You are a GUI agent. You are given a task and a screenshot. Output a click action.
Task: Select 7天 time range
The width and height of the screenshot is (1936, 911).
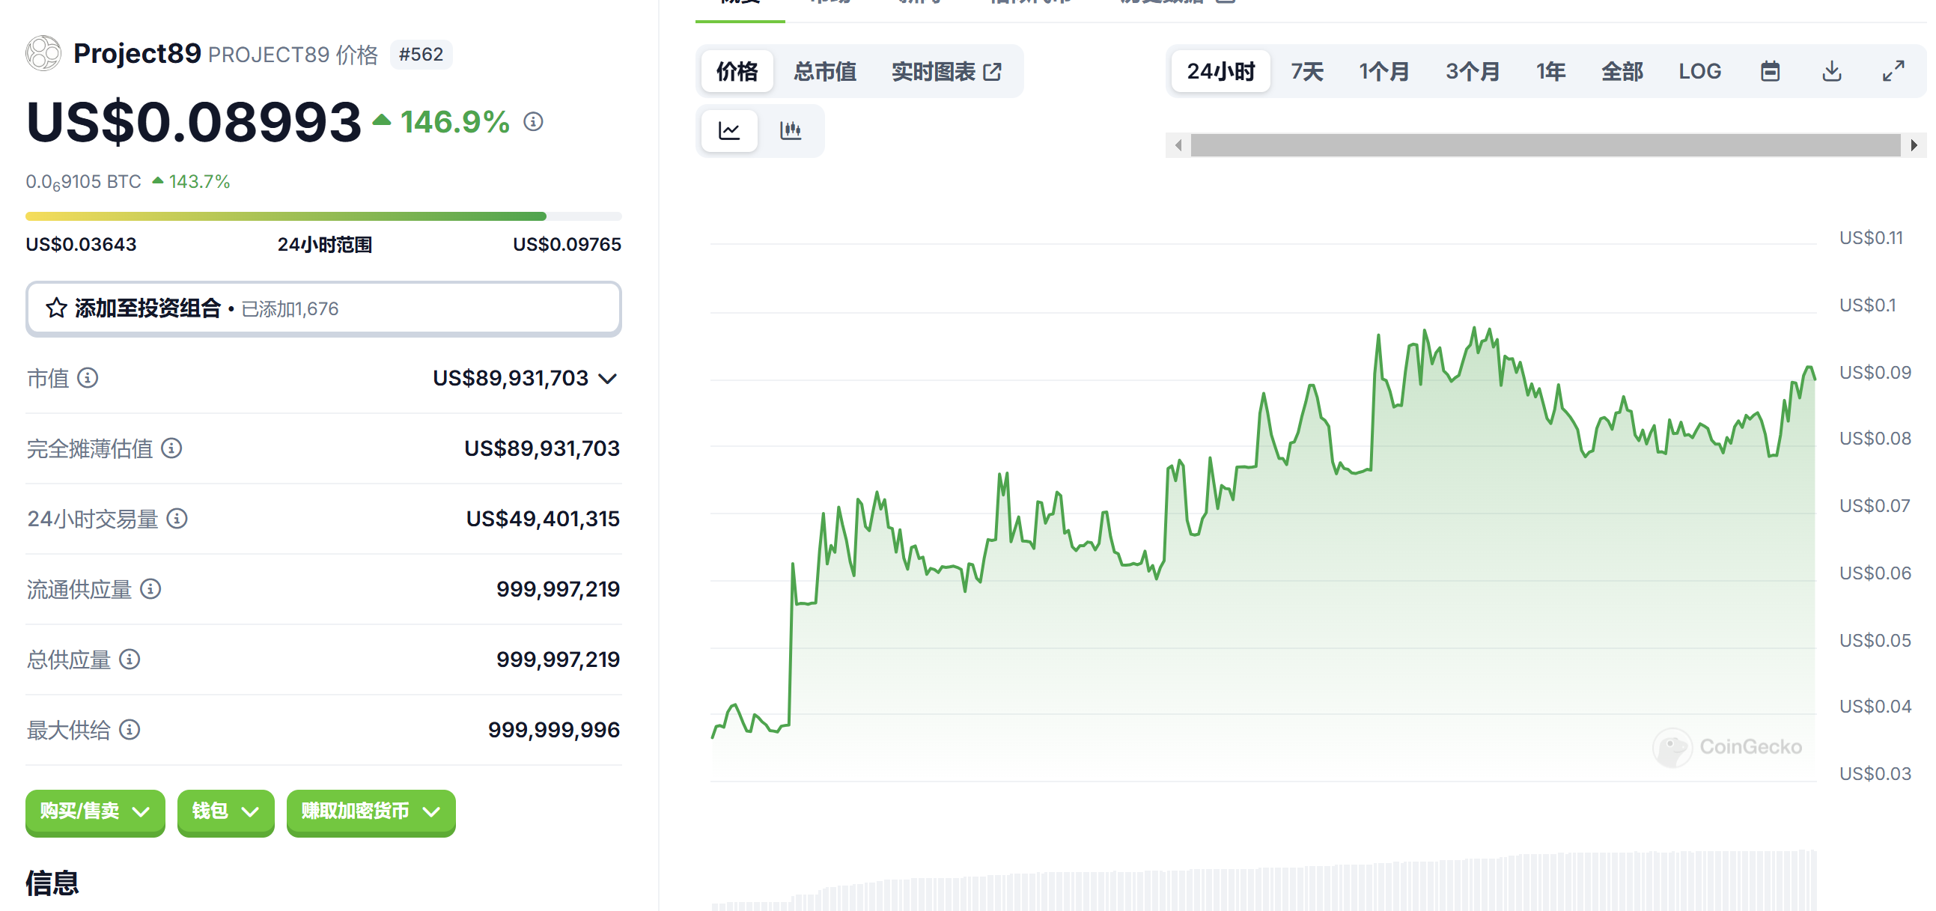1308,71
